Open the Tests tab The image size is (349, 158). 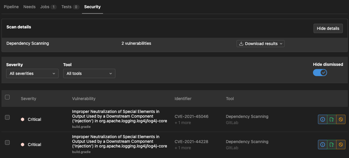point(70,7)
